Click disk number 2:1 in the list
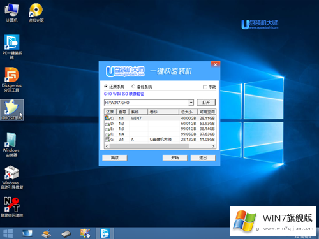 pos(121,140)
